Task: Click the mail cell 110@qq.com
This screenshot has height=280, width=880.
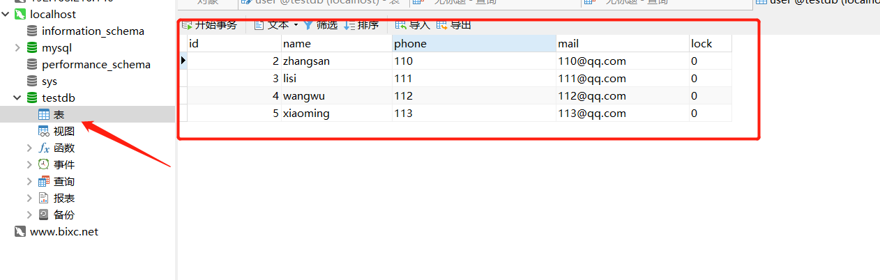Action: 623,61
